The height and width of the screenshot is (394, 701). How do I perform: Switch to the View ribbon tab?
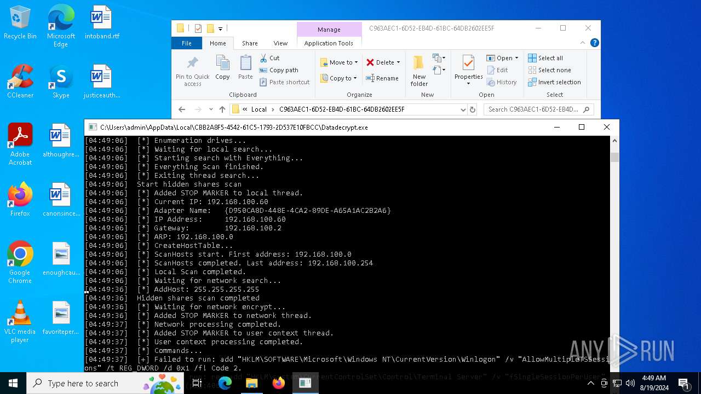click(x=280, y=43)
